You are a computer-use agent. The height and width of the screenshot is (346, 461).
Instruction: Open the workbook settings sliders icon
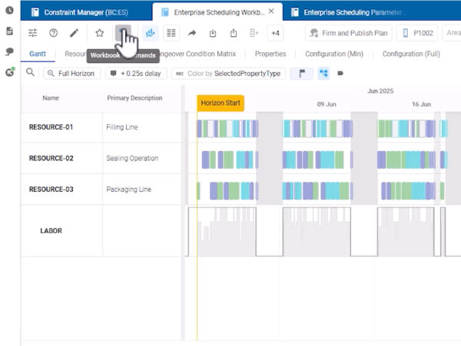click(32, 33)
